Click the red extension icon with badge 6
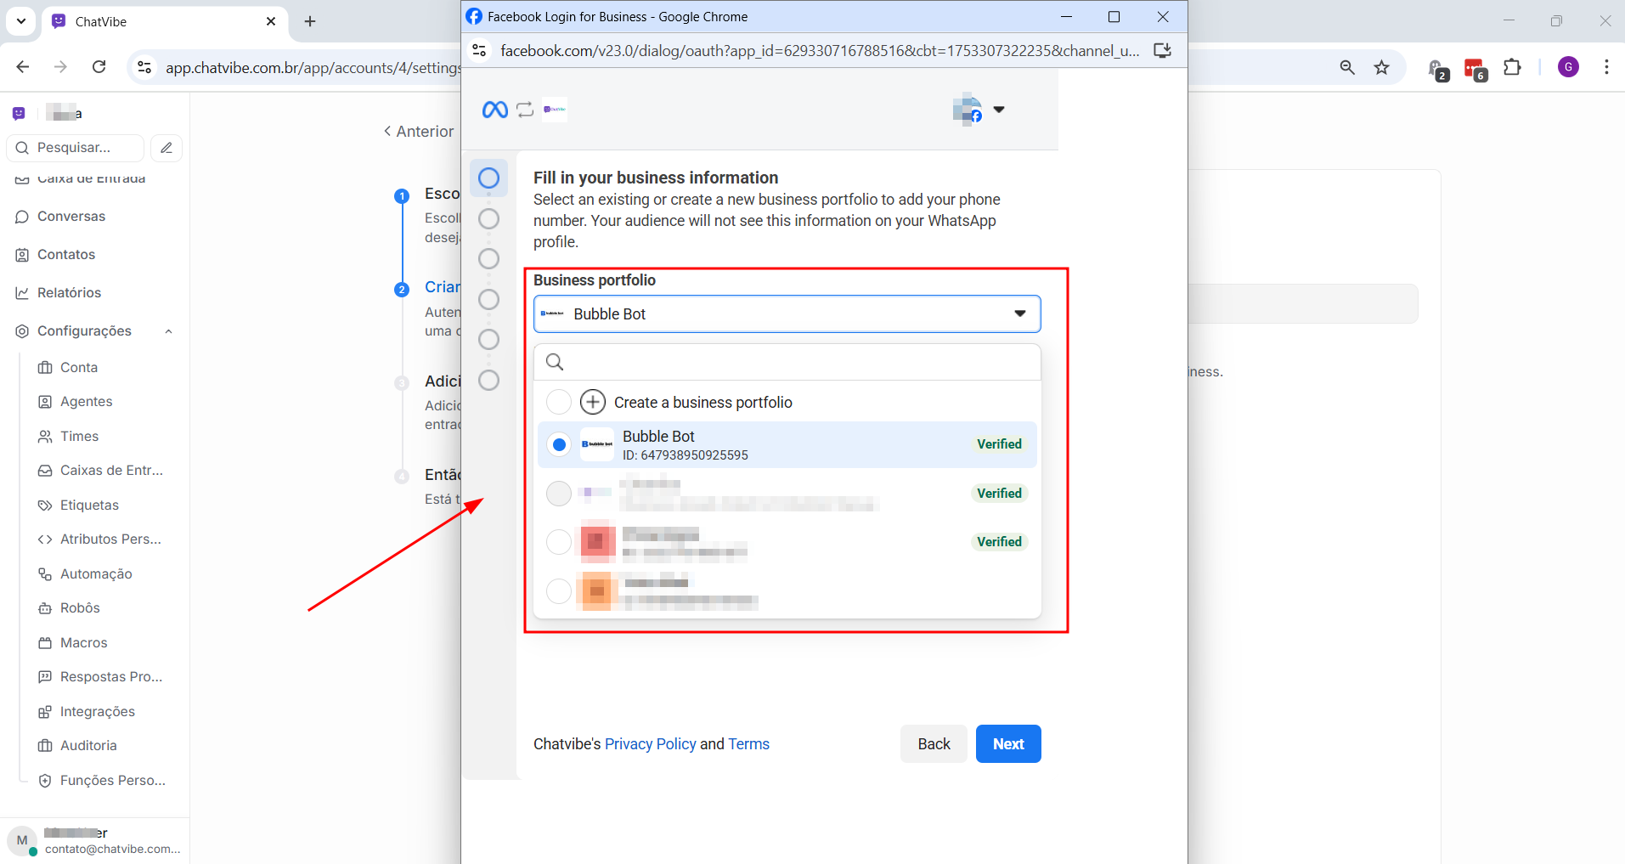This screenshot has width=1625, height=864. point(1475,69)
